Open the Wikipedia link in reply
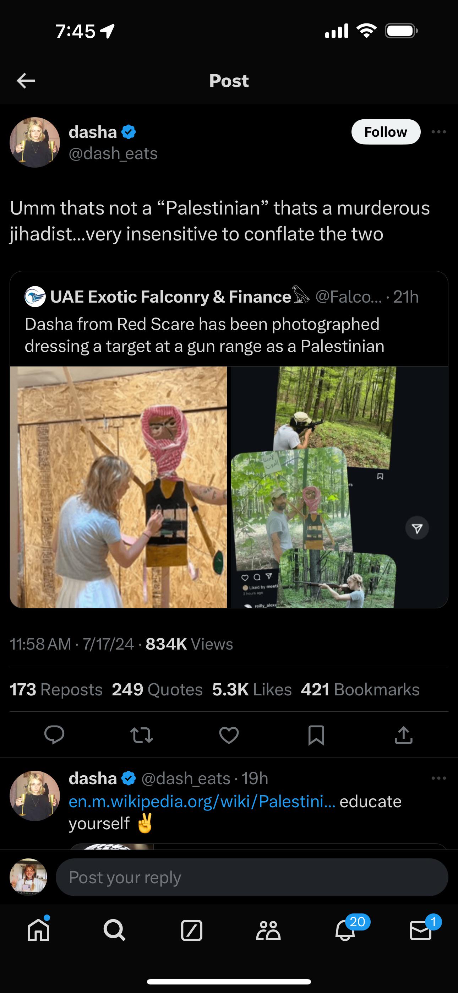Viewport: 458px width, 993px height. [202, 802]
